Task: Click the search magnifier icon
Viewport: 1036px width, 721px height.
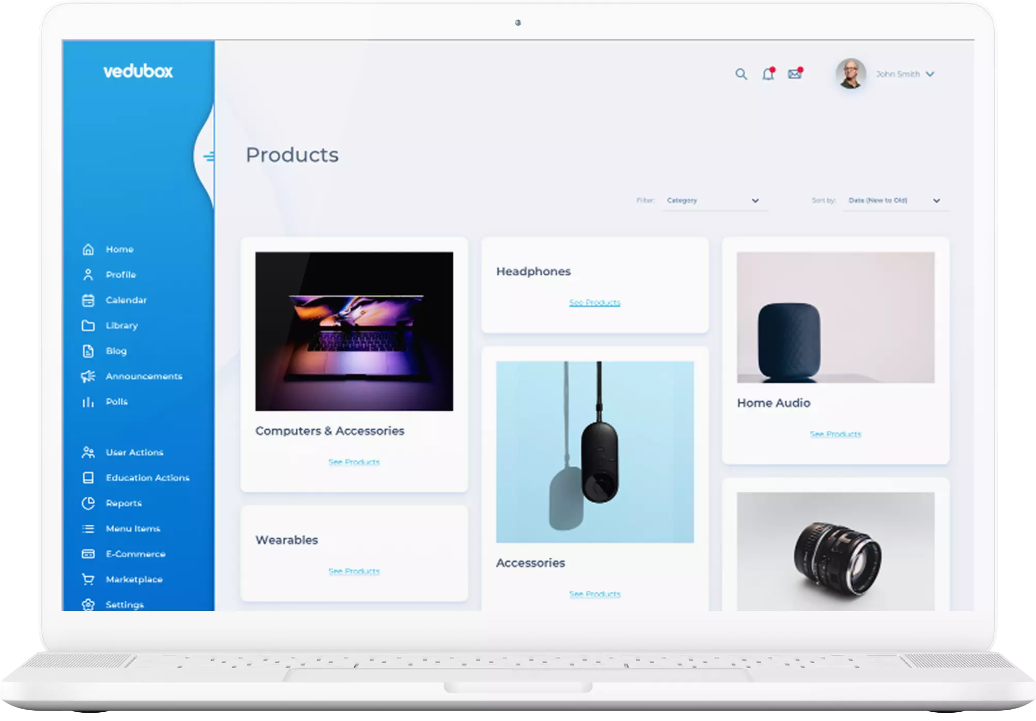Action: pyautogui.click(x=741, y=74)
